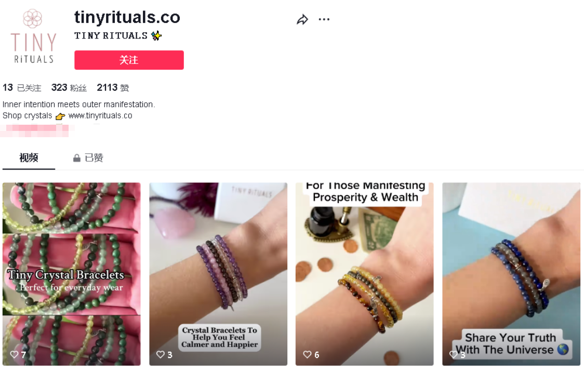584x371 pixels.
Task: View the 13 已关注 following count
Action: coord(22,87)
